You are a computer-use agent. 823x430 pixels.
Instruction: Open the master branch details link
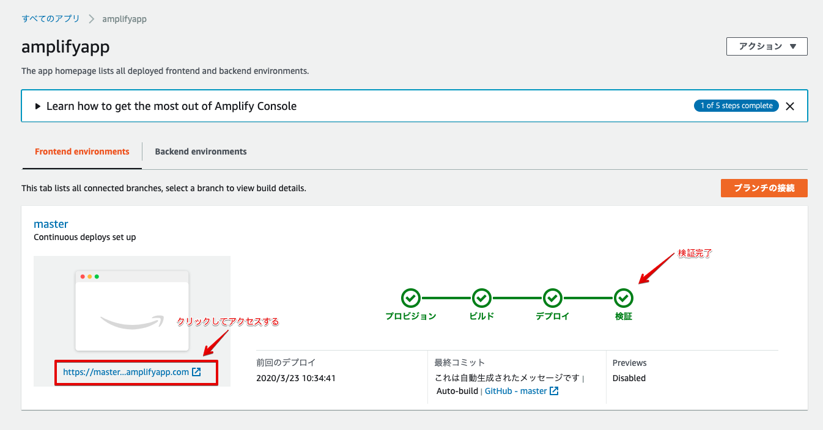(51, 224)
